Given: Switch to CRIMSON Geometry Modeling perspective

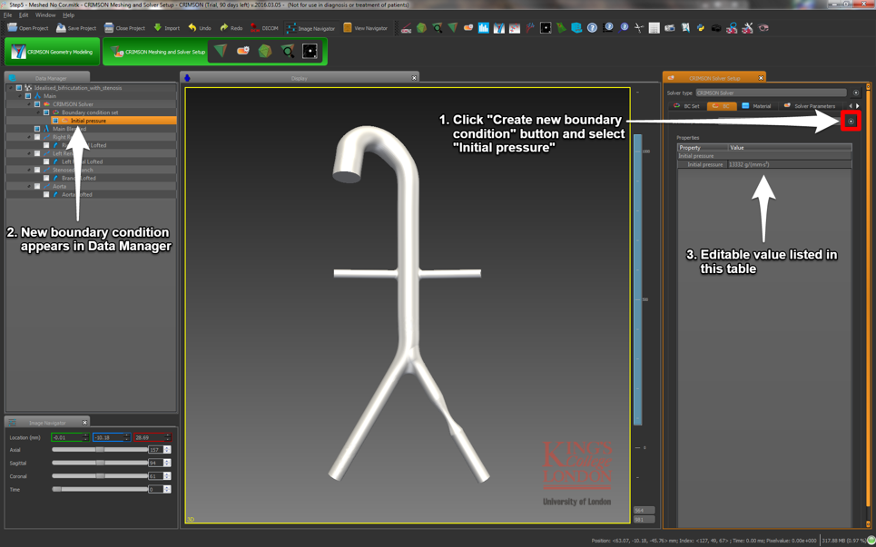Looking at the screenshot, I should coord(53,52).
